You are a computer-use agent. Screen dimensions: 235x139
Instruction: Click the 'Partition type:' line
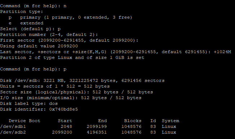[22, 11]
